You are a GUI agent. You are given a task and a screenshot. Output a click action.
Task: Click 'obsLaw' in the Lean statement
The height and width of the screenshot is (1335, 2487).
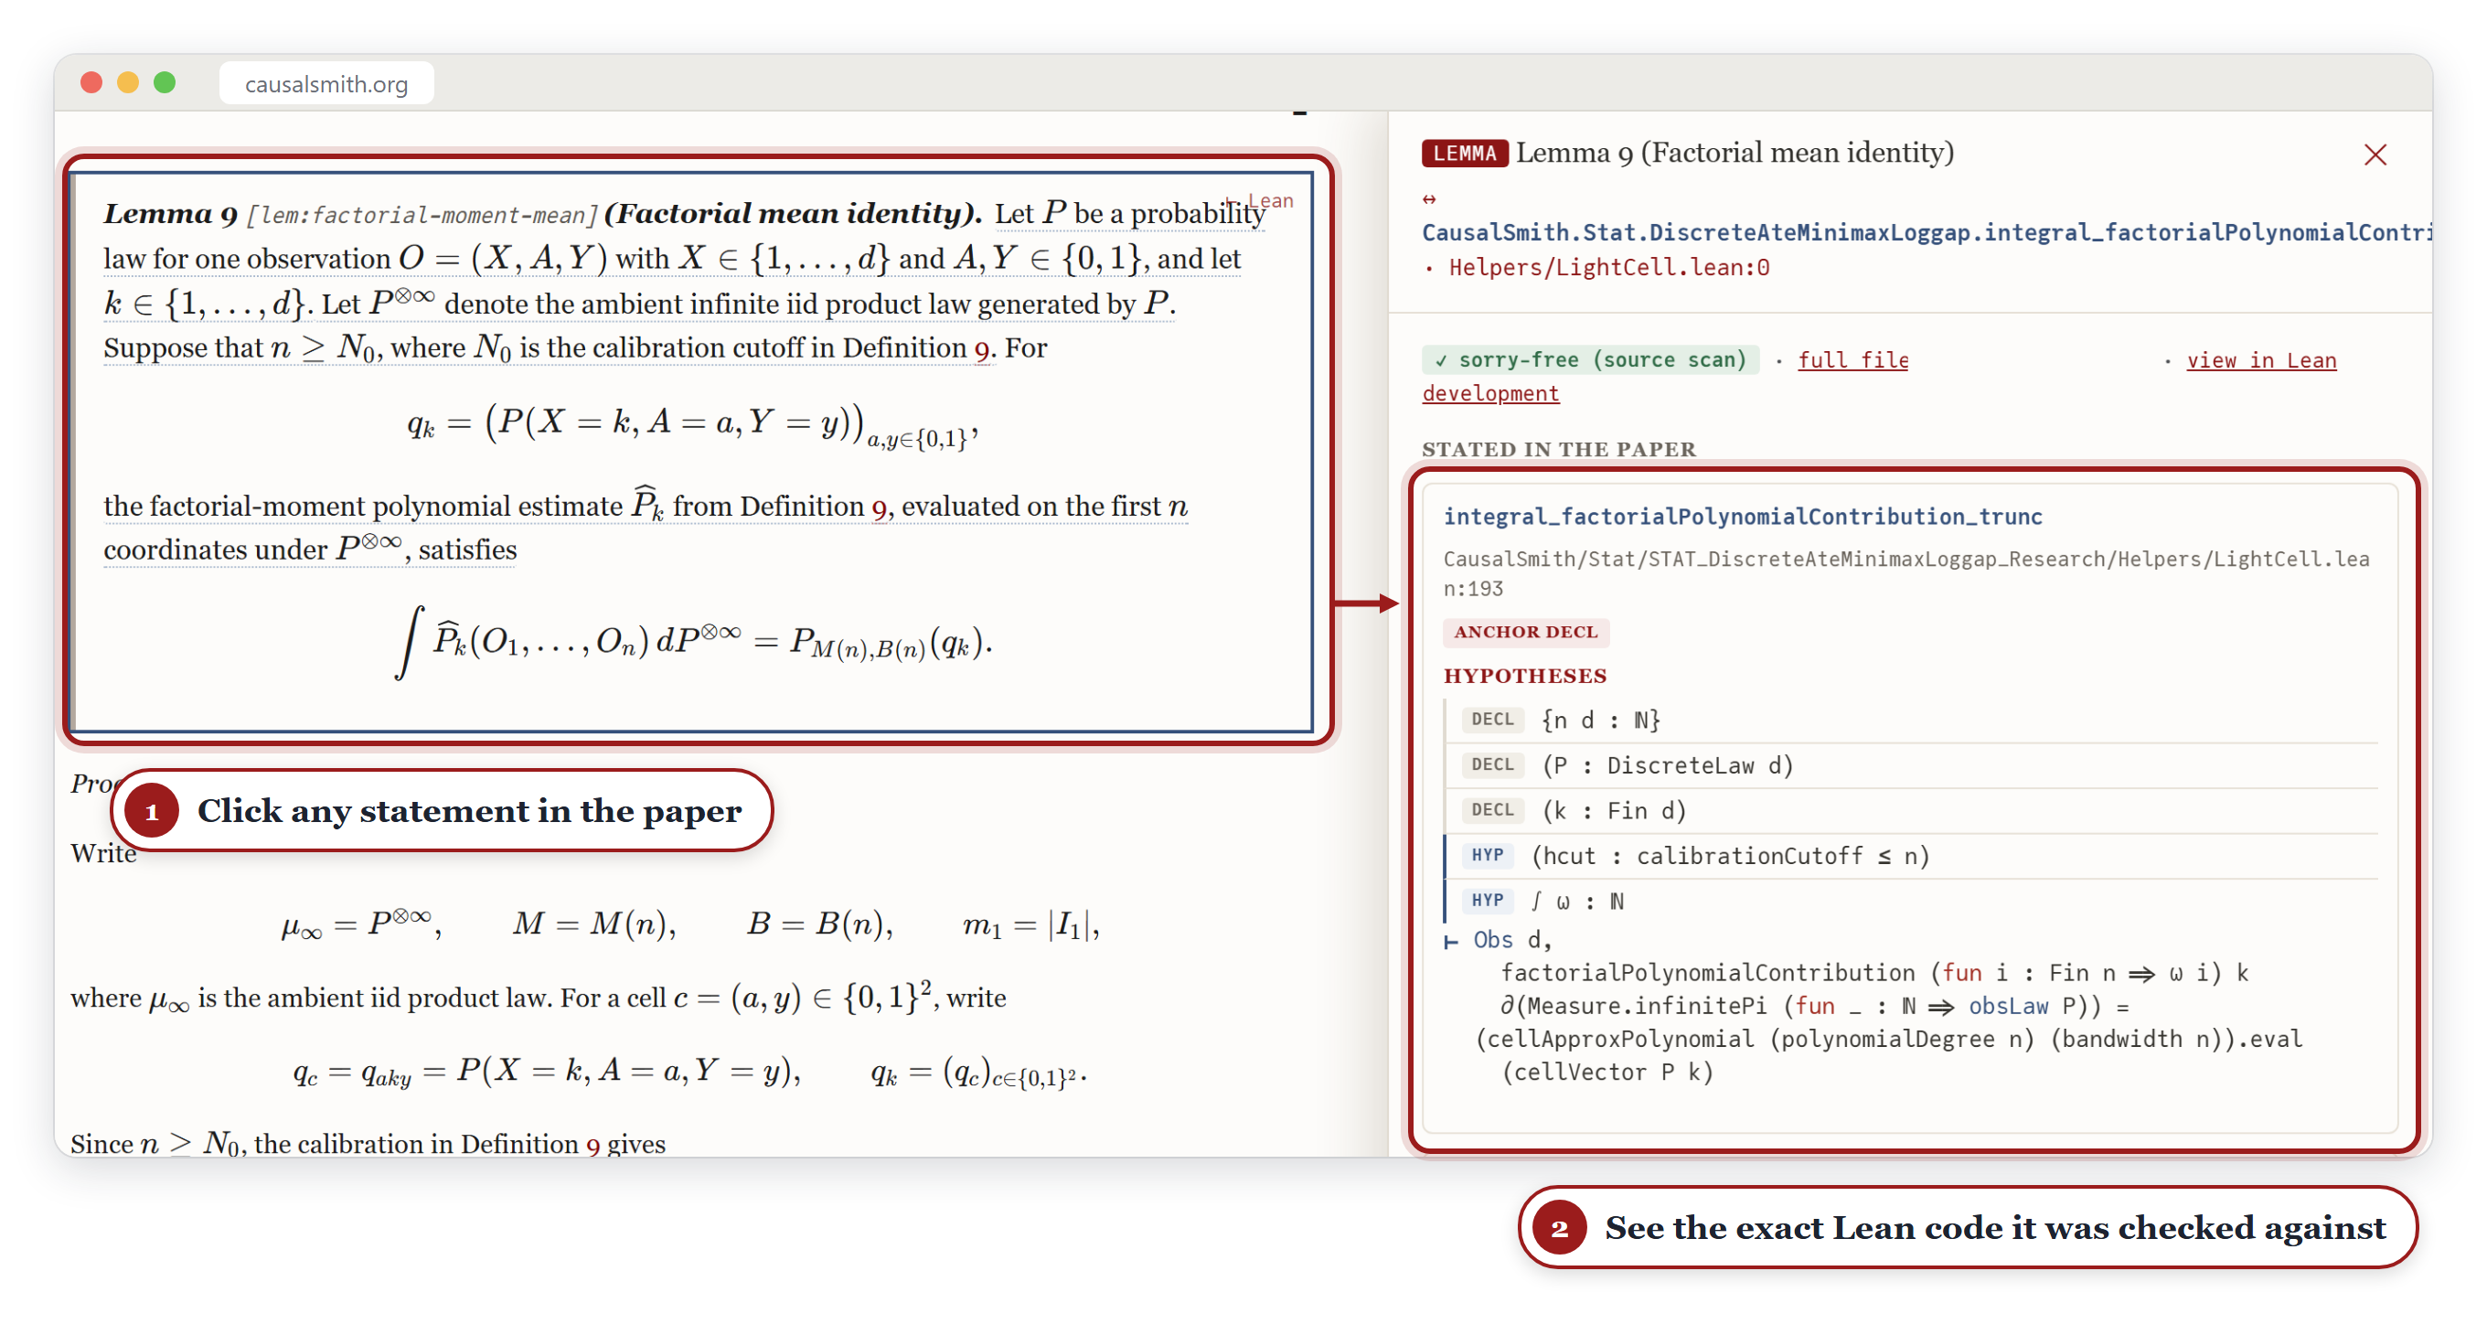[x=2007, y=1007]
